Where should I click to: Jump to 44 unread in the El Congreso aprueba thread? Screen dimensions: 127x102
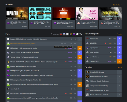point(80,85)
